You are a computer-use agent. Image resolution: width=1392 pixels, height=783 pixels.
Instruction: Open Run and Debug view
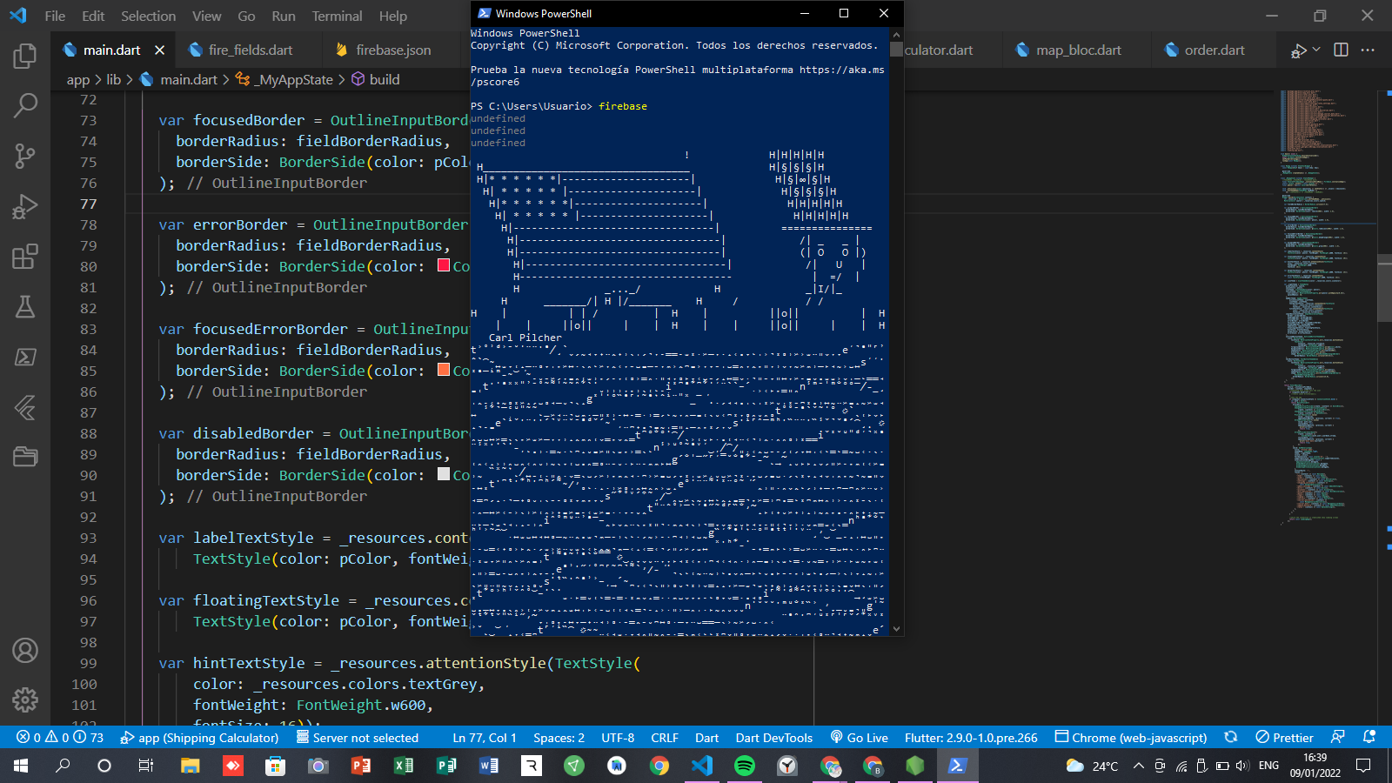[x=25, y=207]
